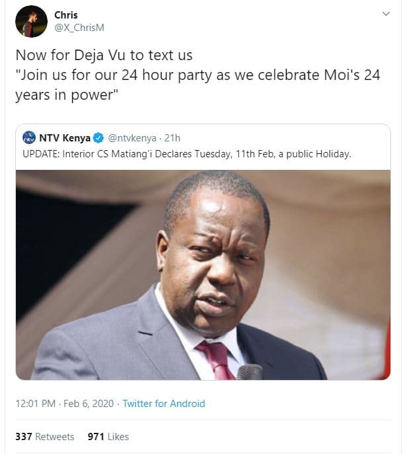Open the Matiang'i photo in quoted tweet
405x454 pixels.
(202, 274)
